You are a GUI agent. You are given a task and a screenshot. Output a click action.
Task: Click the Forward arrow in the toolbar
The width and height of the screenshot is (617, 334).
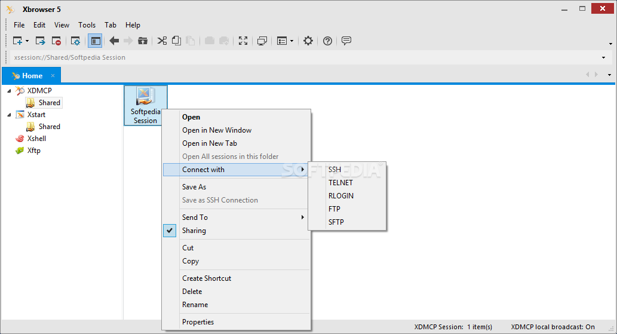pos(128,41)
